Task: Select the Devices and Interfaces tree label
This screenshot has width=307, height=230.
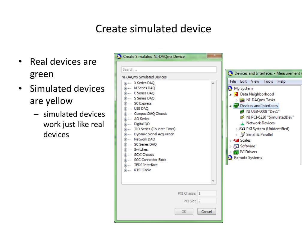Action: click(x=259, y=106)
